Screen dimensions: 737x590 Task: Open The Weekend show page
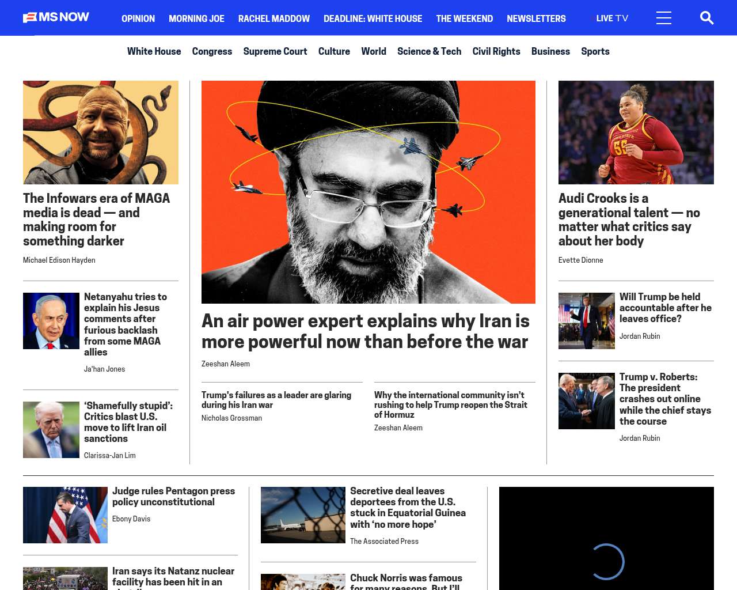pyautogui.click(x=465, y=18)
